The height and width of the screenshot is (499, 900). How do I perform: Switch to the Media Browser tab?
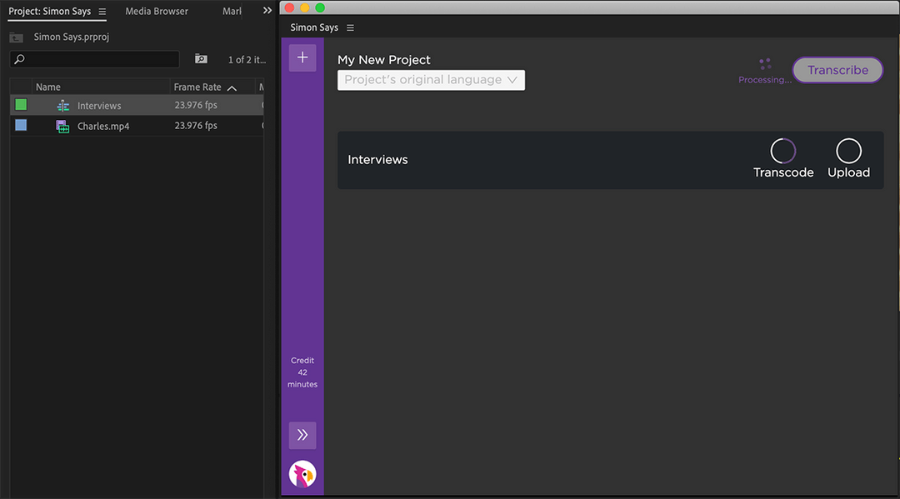tap(156, 11)
